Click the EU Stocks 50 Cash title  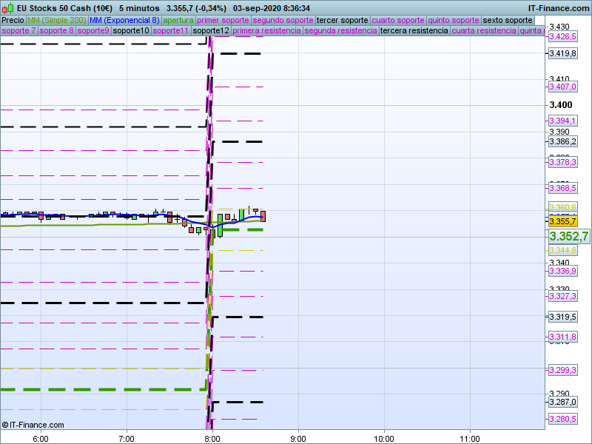64,8
